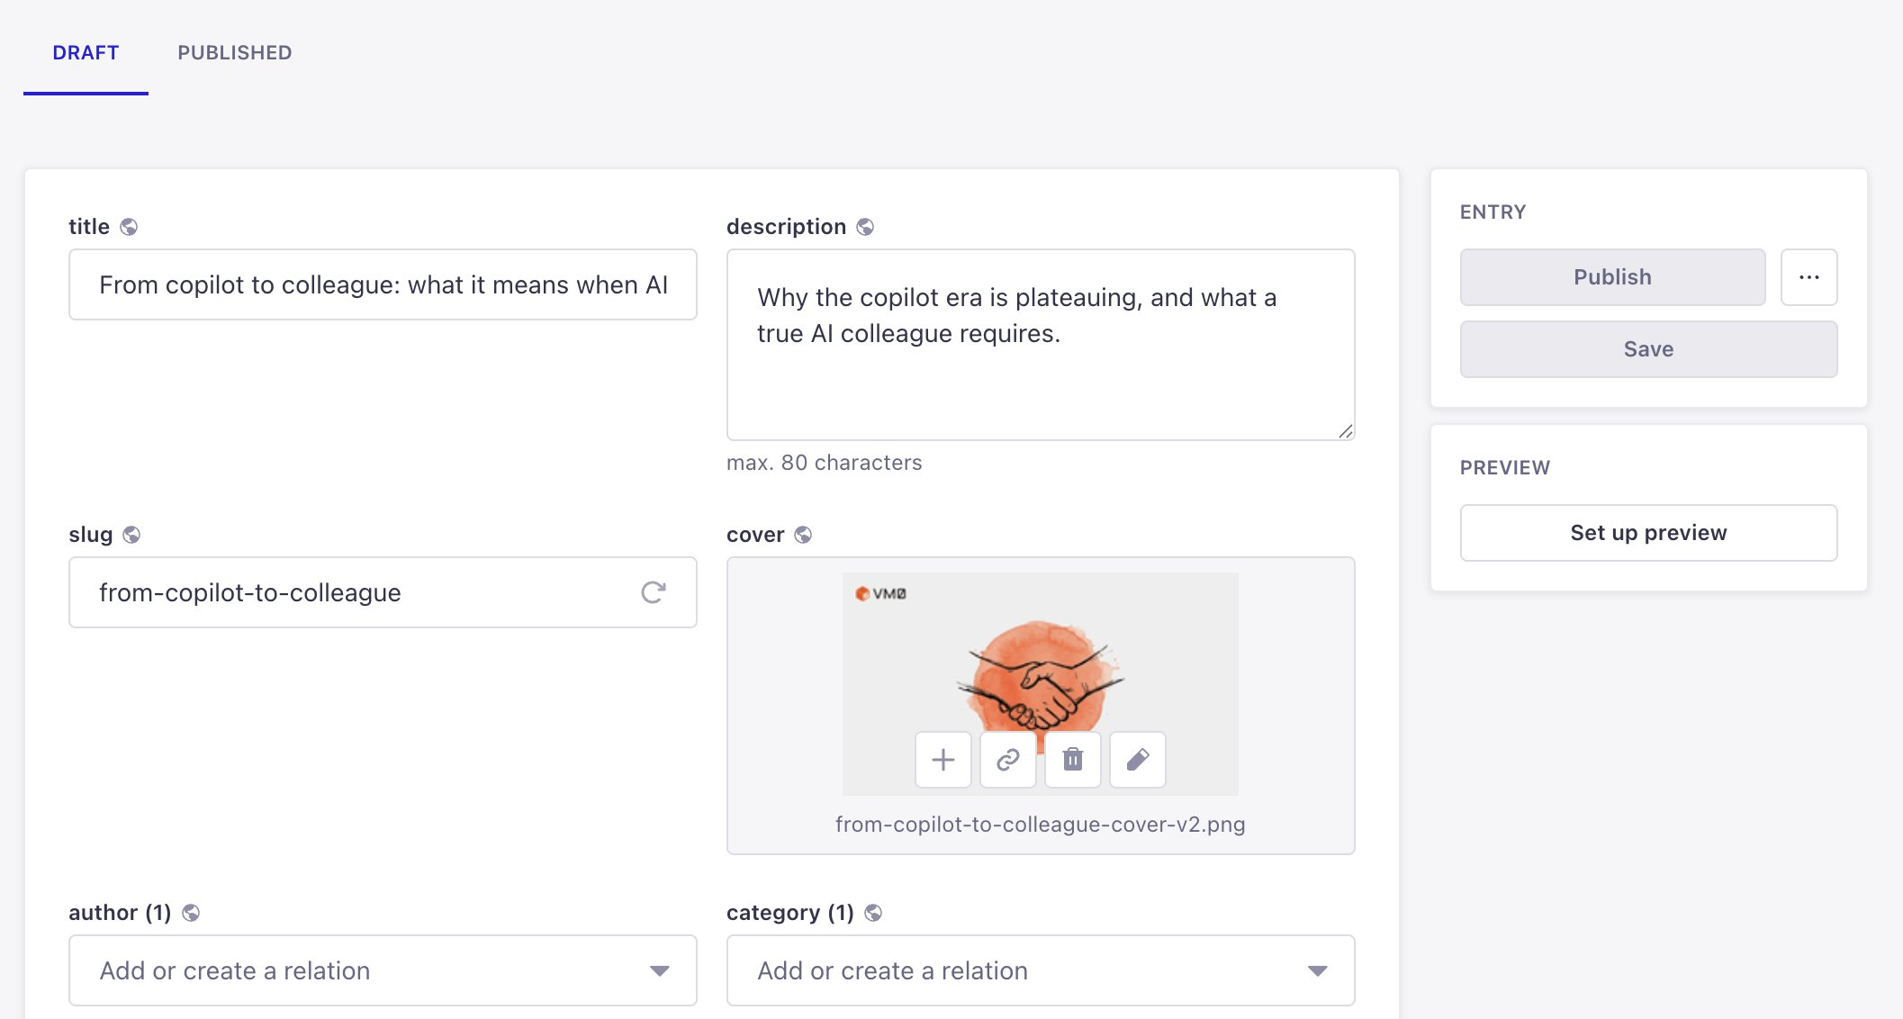Click globe icon beside cover label
The image size is (1903, 1019).
pos(803,535)
